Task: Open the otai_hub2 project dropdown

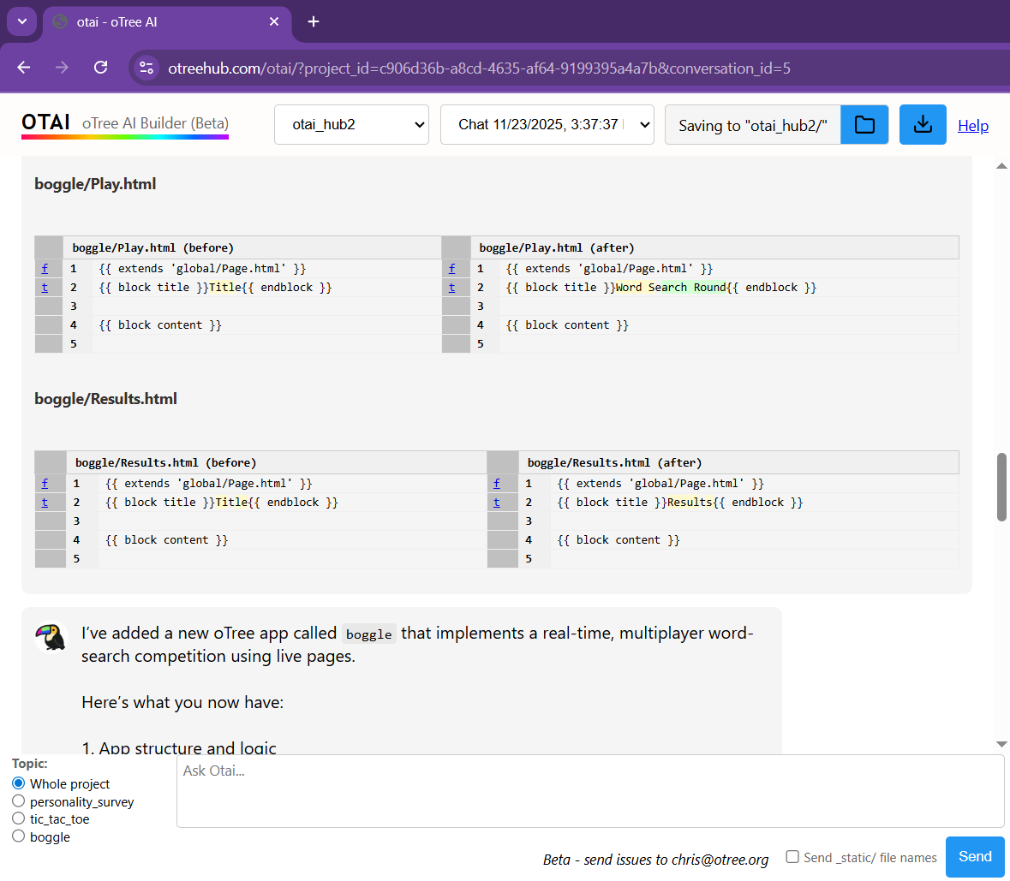Action: 351,125
